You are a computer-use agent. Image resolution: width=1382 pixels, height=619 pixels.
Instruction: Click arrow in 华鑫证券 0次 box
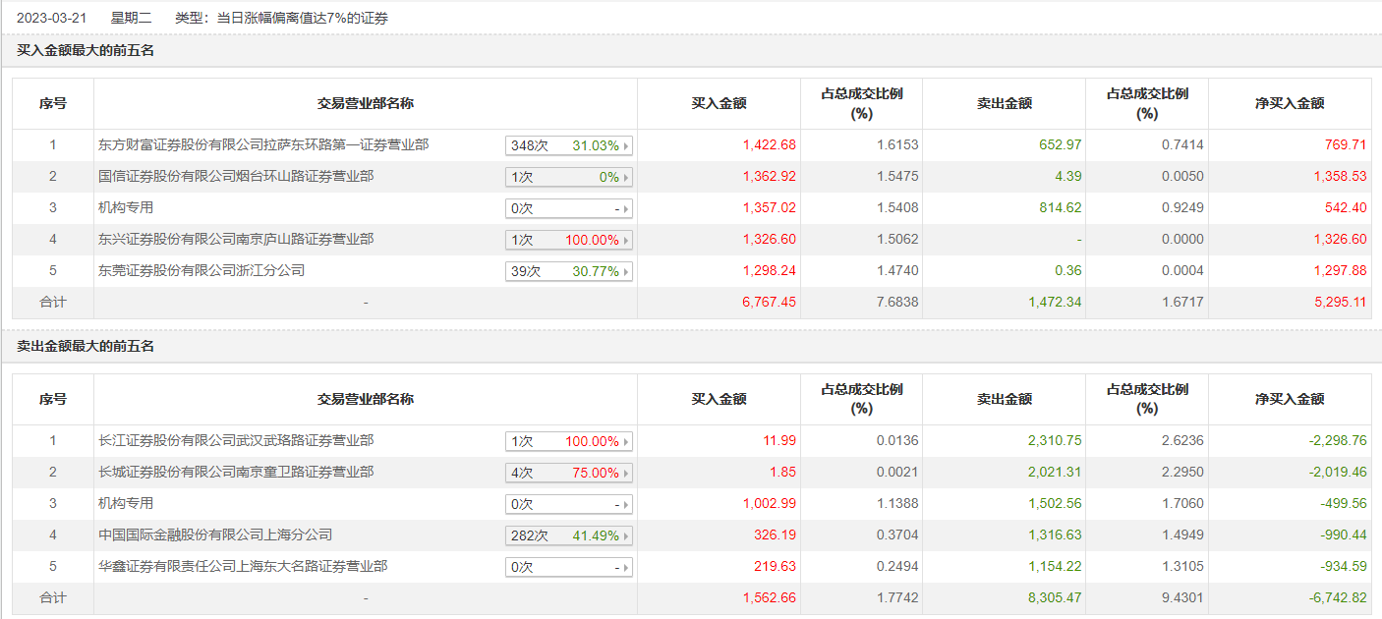coord(626,568)
